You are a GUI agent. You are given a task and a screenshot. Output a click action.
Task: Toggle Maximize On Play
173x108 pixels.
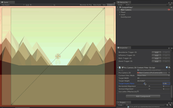tap(86, 5)
